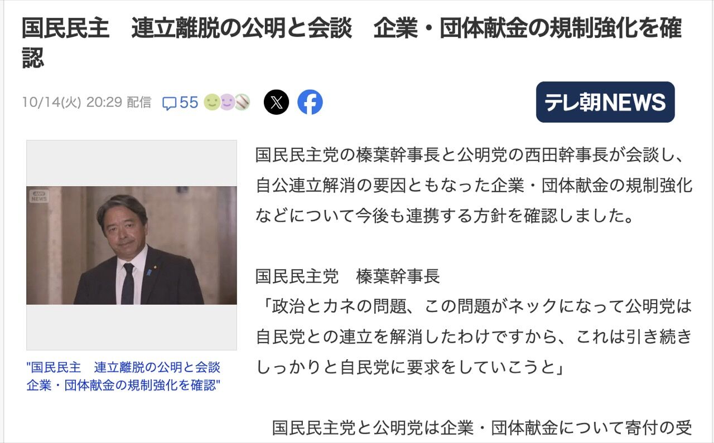Click the line 国民民主党 榛葉幹事長

click(x=348, y=276)
